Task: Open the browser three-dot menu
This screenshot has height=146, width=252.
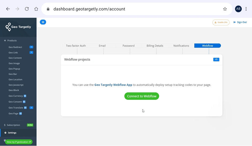Action: (x=246, y=9)
